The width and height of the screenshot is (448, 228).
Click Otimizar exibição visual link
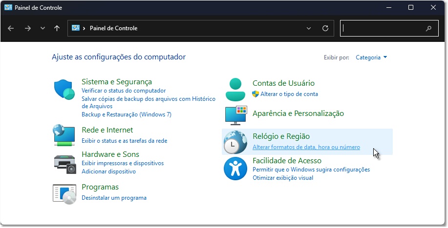click(283, 177)
